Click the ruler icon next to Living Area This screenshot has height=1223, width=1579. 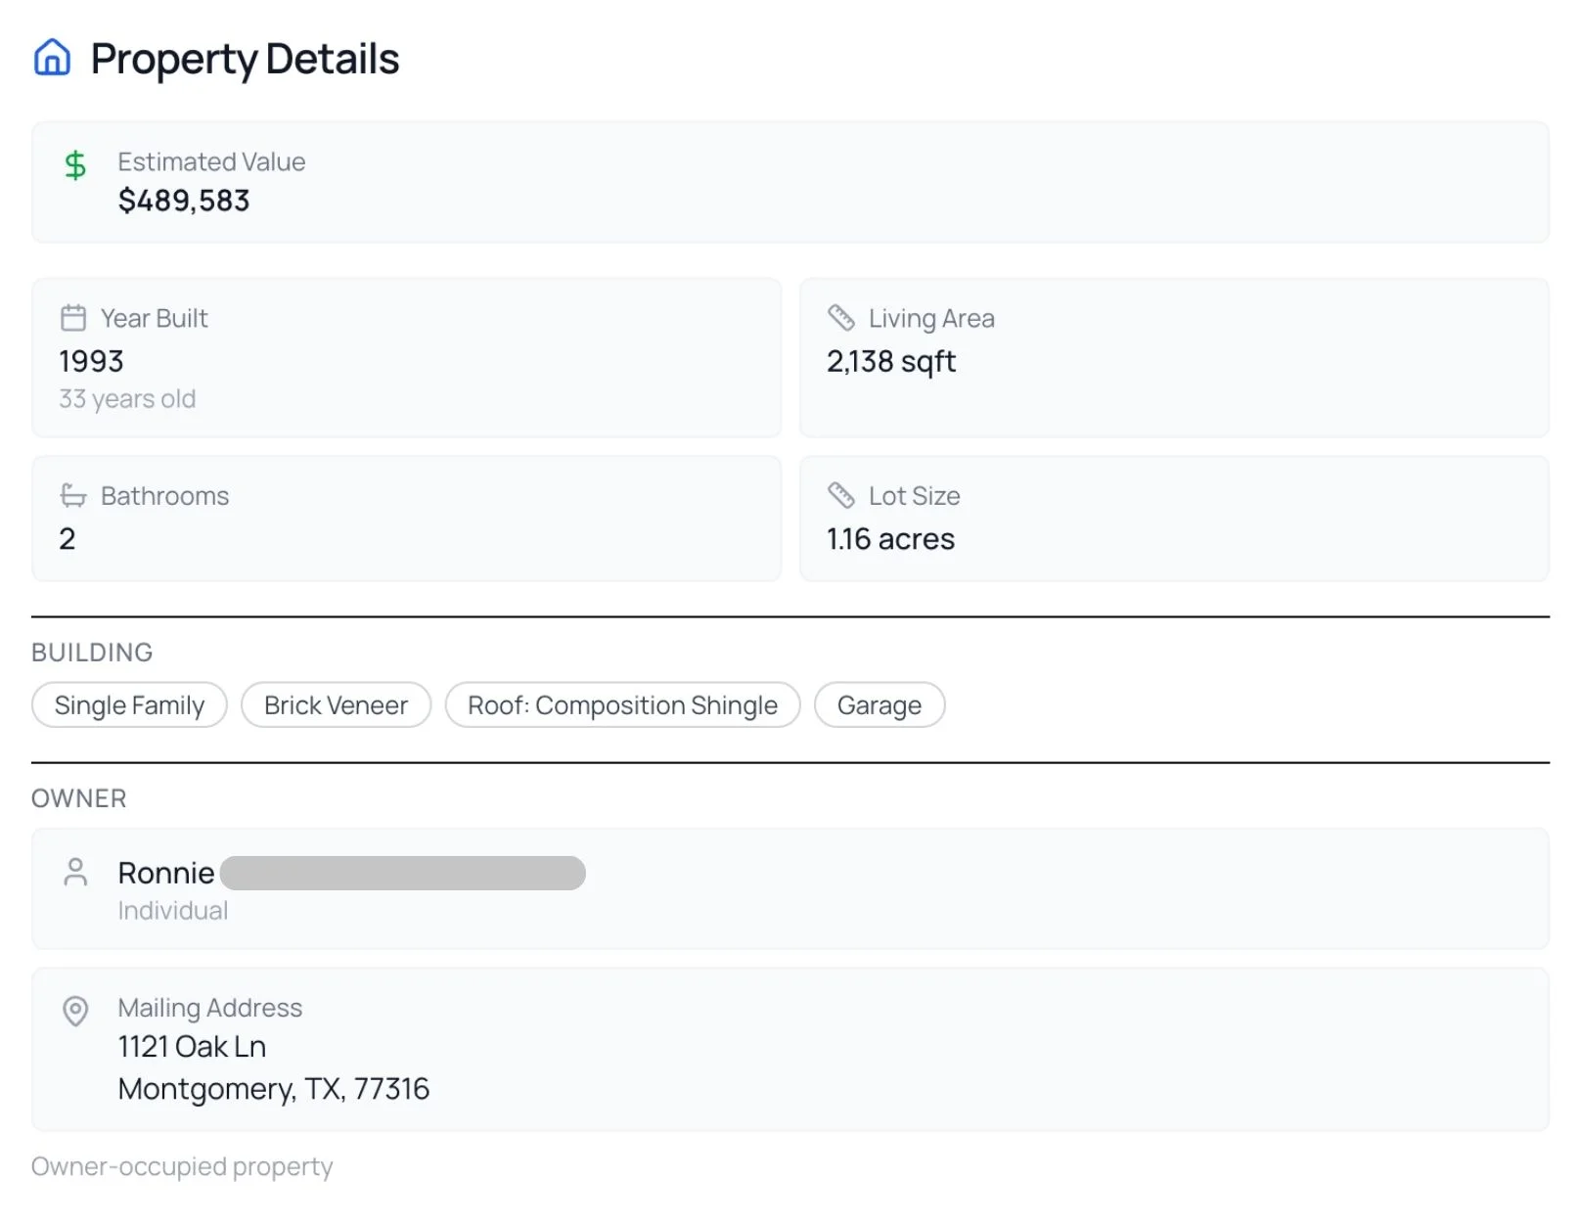[x=840, y=317]
